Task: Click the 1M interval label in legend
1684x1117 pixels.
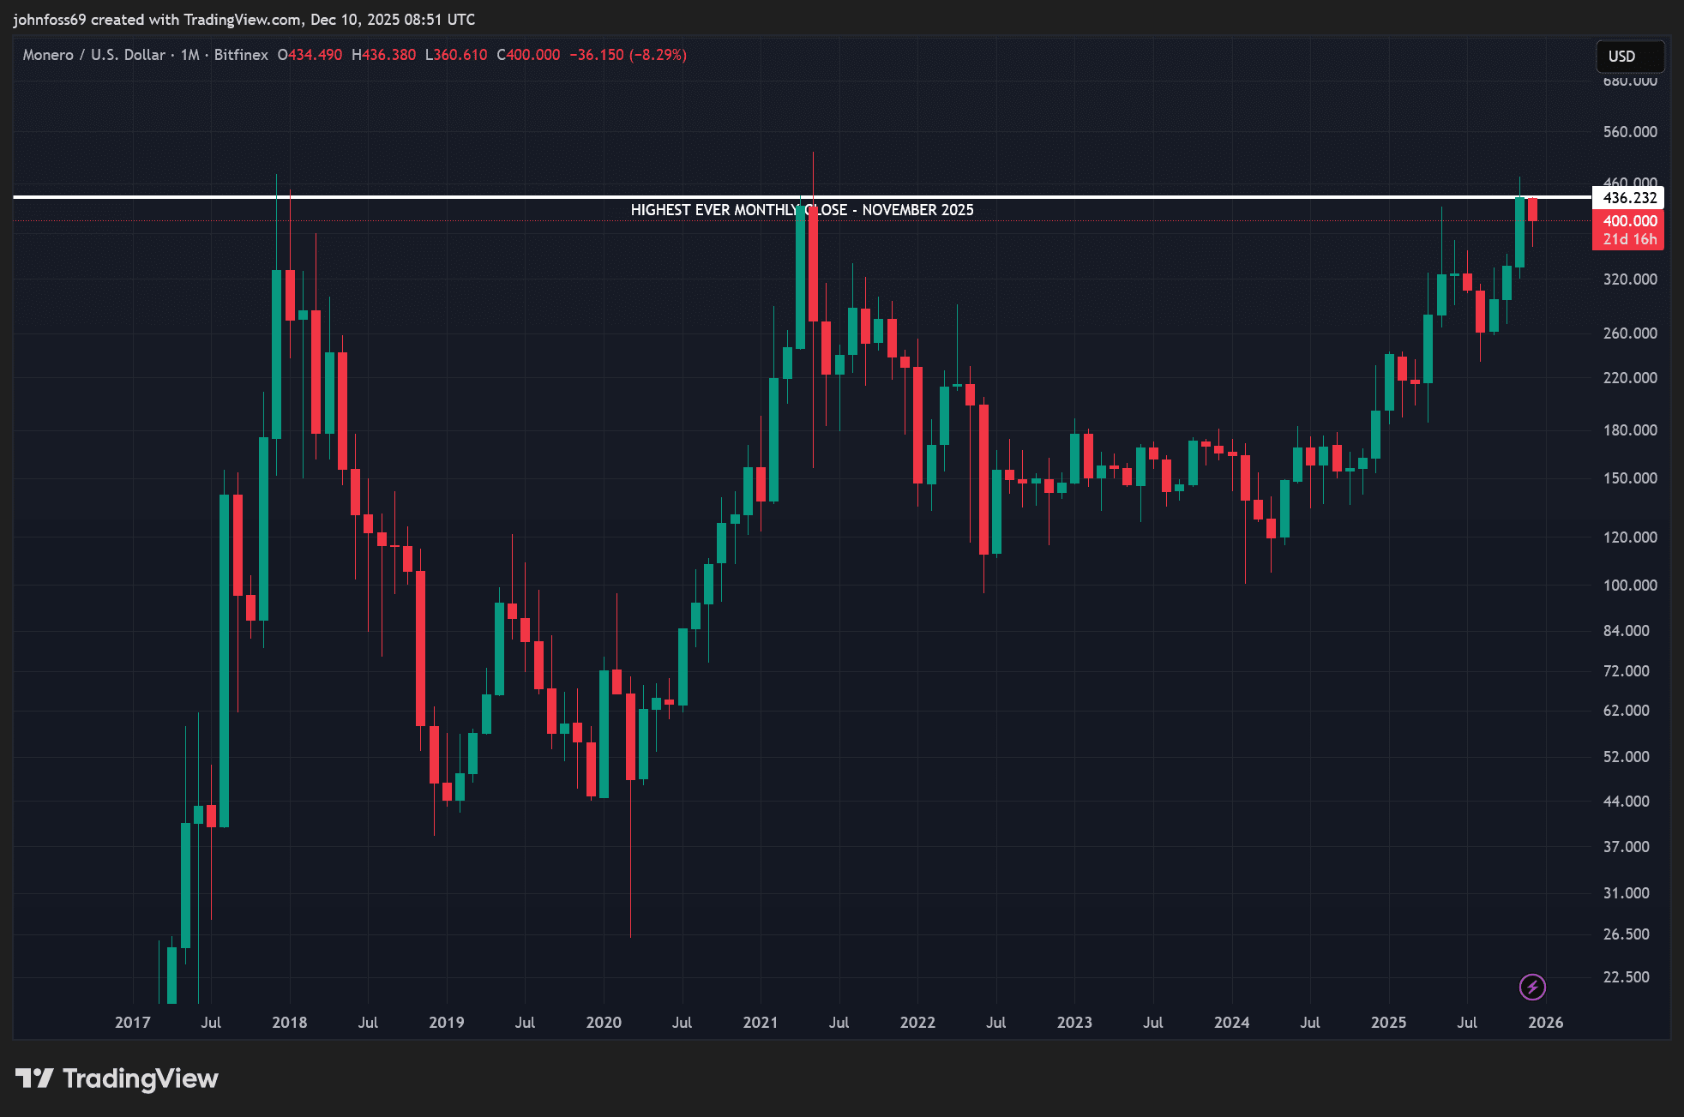Action: [x=189, y=55]
